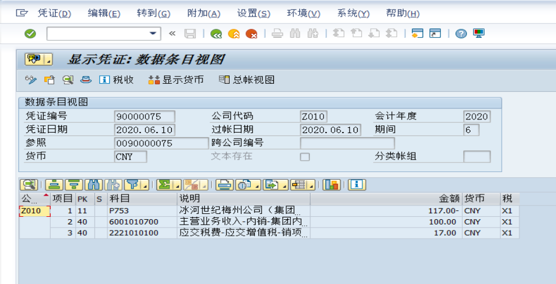
Task: Click Find Next binoculars icon in standard toolbar
Action: [313, 34]
